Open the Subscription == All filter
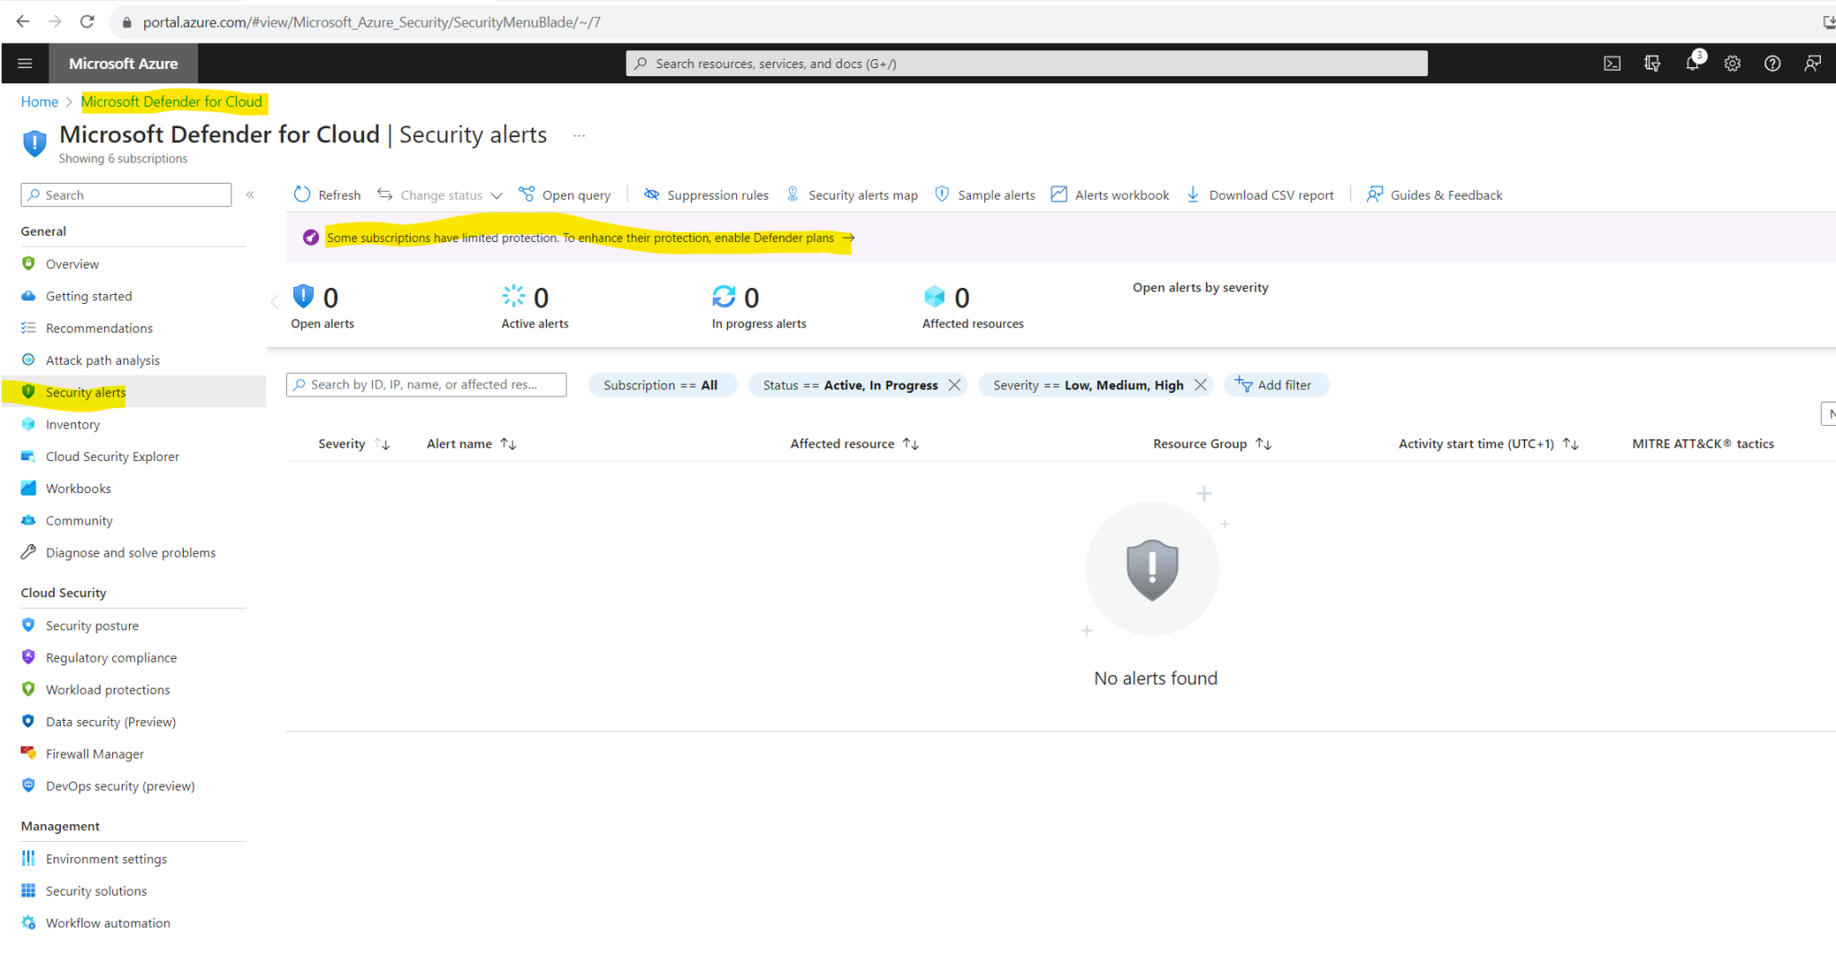Viewport: 1836px width, 954px height. coord(662,385)
